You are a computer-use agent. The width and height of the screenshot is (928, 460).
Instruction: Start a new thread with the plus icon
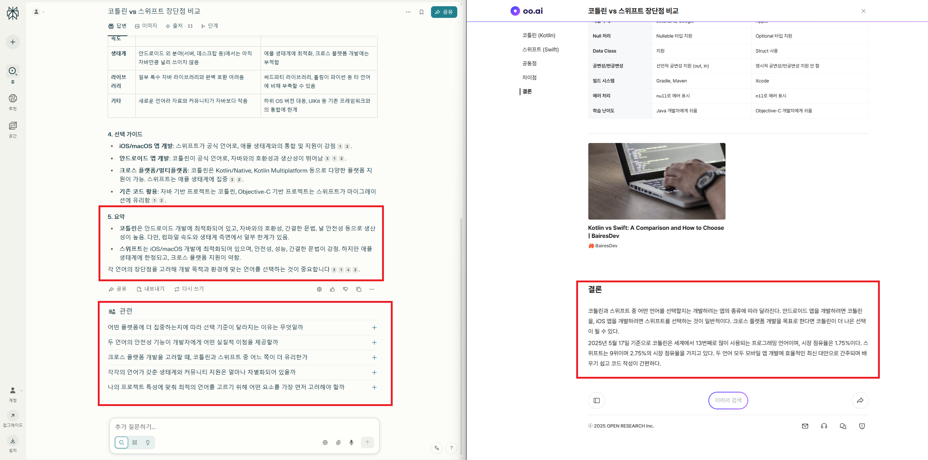pos(12,42)
